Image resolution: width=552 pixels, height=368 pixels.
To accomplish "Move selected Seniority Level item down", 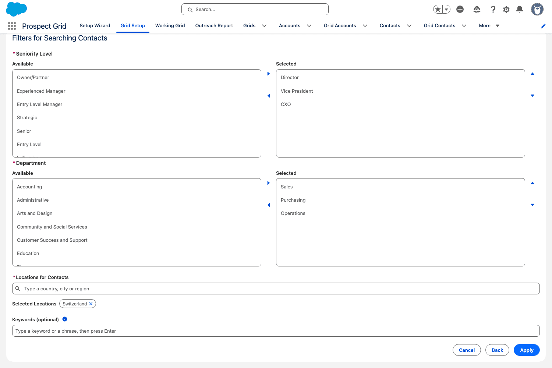I will [x=532, y=96].
